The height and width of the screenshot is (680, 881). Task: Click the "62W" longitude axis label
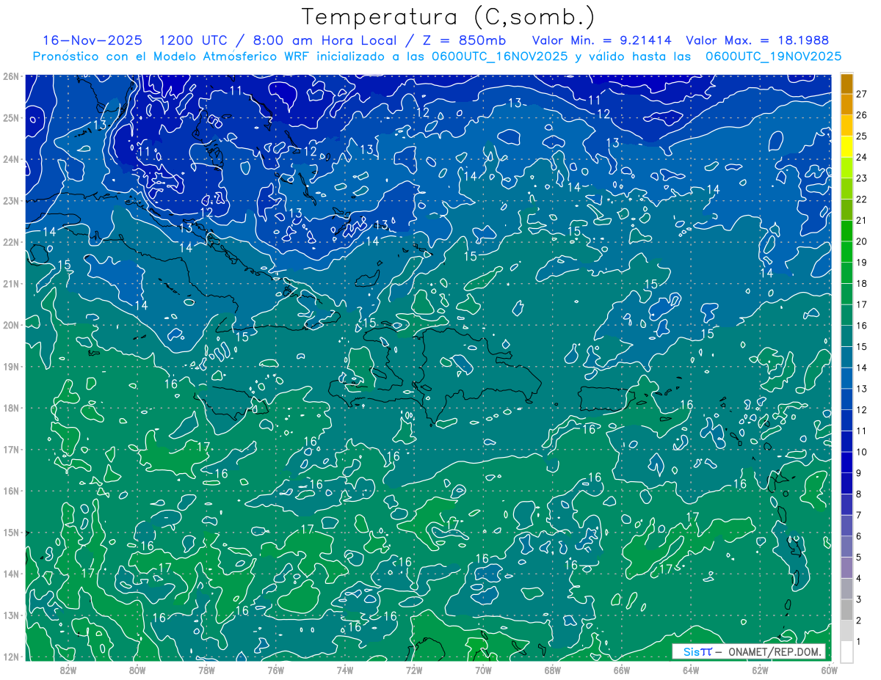pyautogui.click(x=760, y=670)
